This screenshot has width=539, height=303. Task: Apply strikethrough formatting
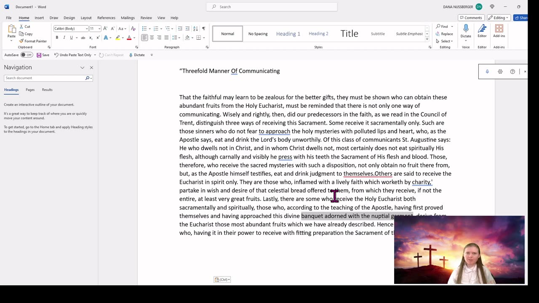pos(83,37)
